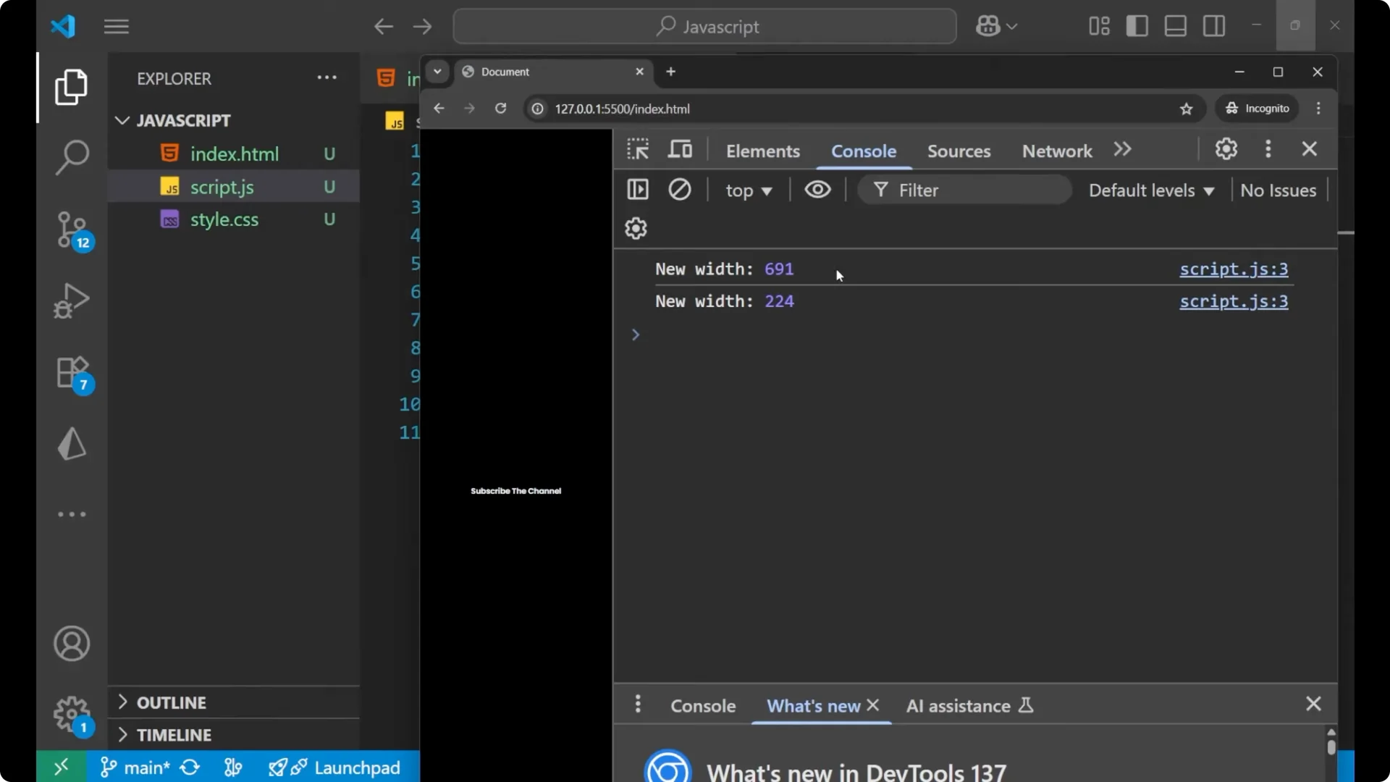Click Launchpad in the status bar
This screenshot has height=782, width=1390.
click(356, 768)
